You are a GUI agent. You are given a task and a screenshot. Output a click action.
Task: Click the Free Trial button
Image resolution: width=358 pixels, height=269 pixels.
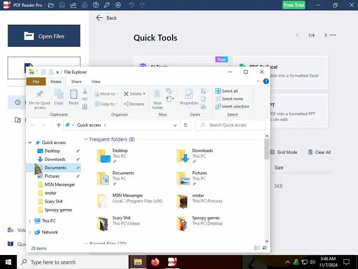(x=294, y=5)
